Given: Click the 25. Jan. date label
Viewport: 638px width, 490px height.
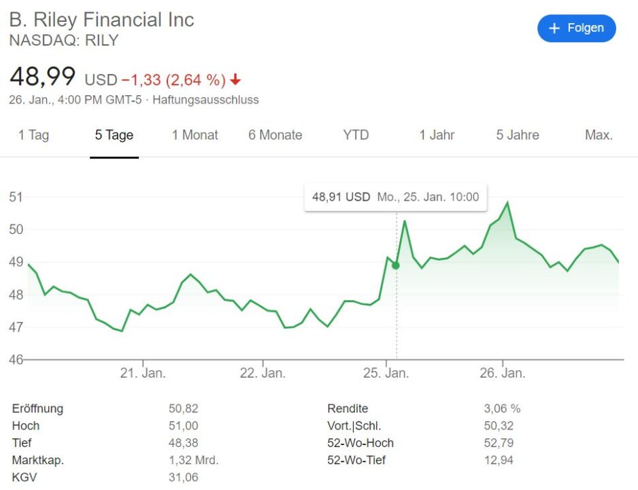Looking at the screenshot, I should 386,373.
